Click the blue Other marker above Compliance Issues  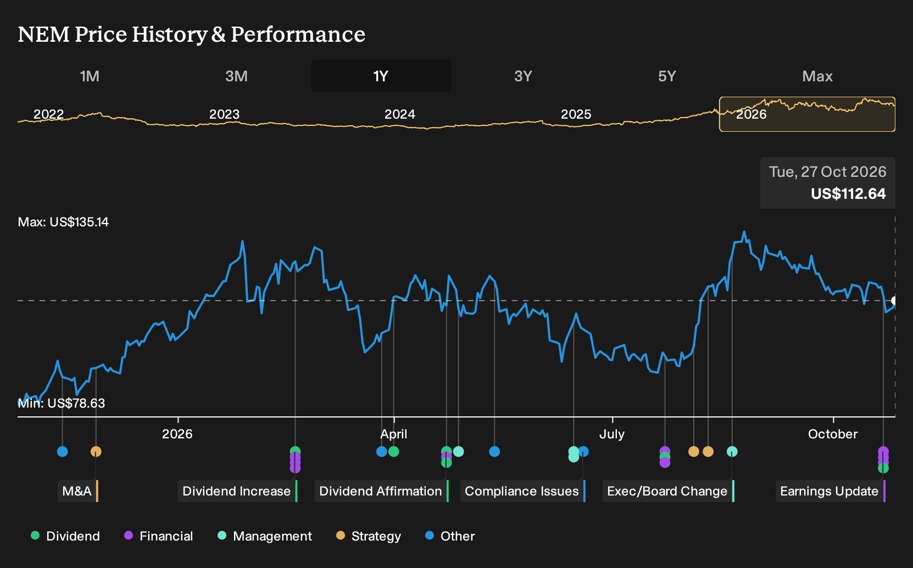click(583, 452)
